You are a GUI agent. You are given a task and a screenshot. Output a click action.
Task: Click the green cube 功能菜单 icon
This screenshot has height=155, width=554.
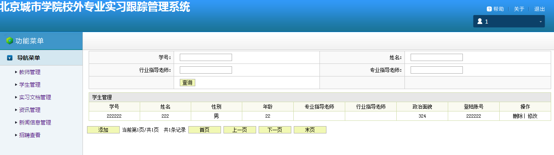coord(9,41)
